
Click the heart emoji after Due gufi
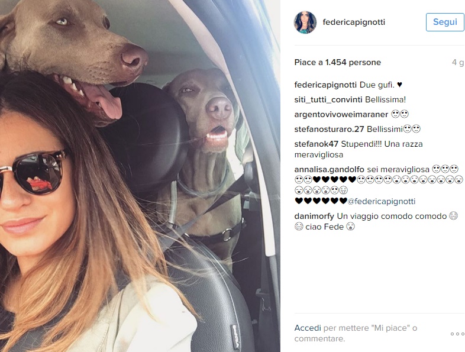click(x=399, y=85)
